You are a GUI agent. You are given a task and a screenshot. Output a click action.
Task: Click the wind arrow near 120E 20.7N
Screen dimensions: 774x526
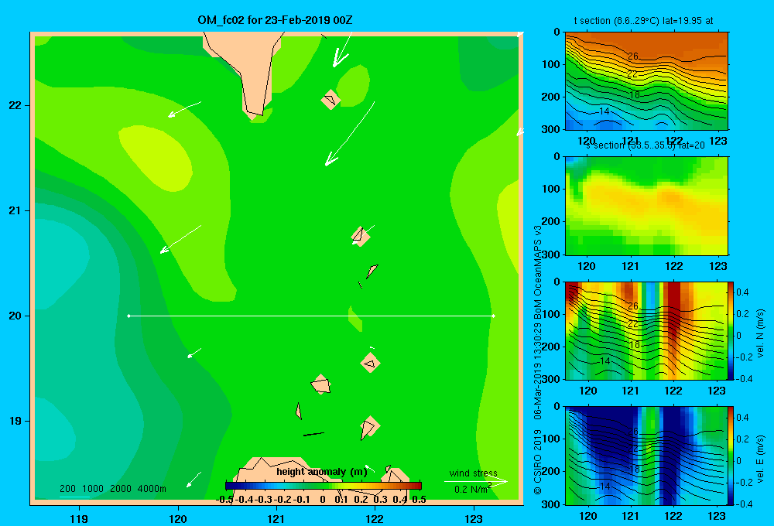pos(180,239)
